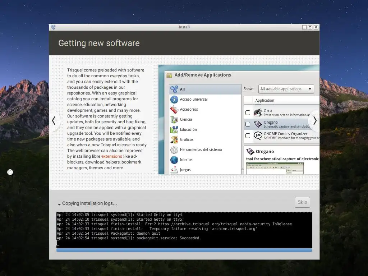Viewport: 368px width, 276px height.
Task: Click the Orca app name in the list
Action: [268, 111]
